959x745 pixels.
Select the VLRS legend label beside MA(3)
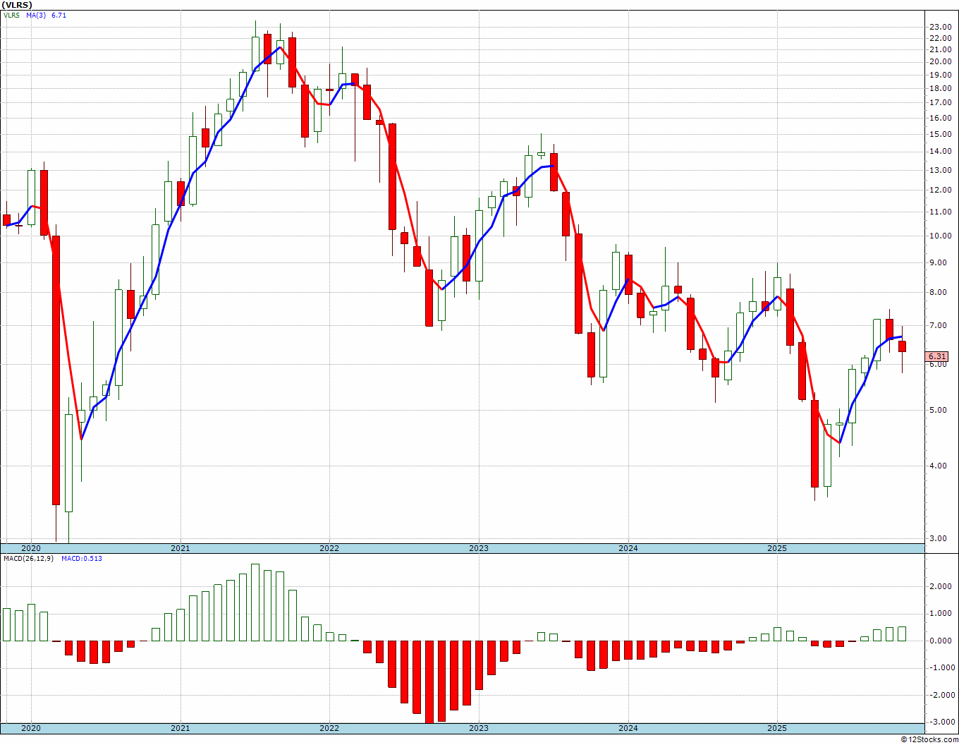tap(12, 15)
